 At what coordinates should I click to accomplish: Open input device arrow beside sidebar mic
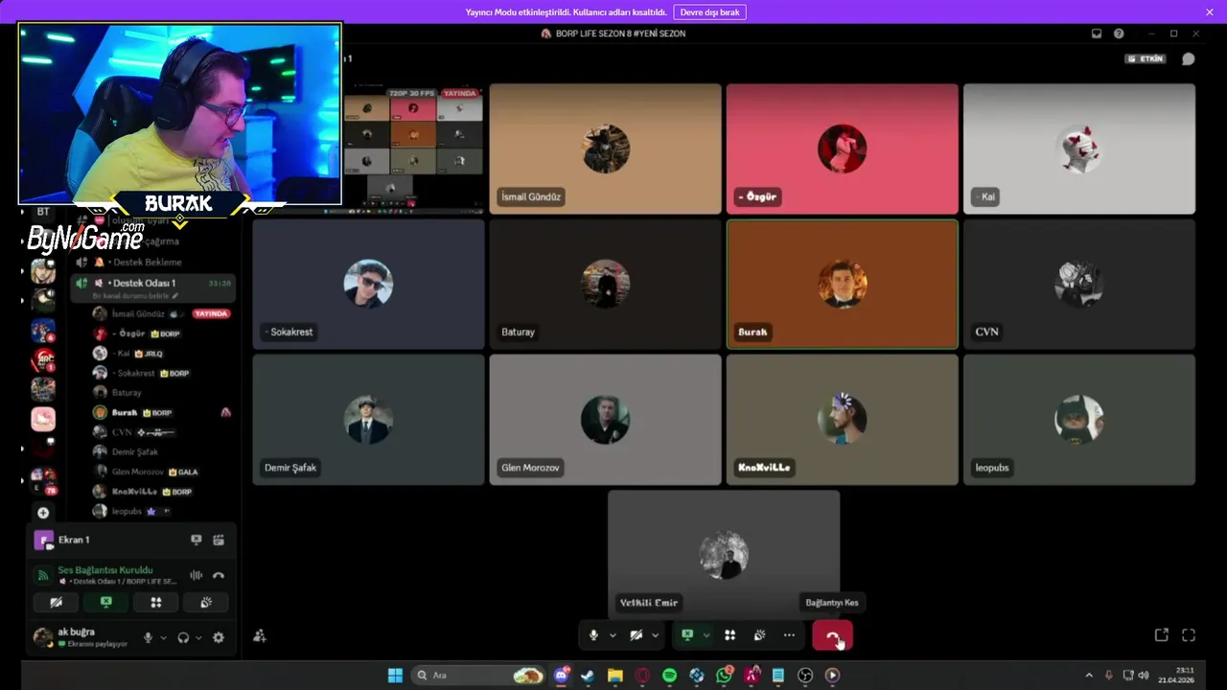pyautogui.click(x=163, y=637)
